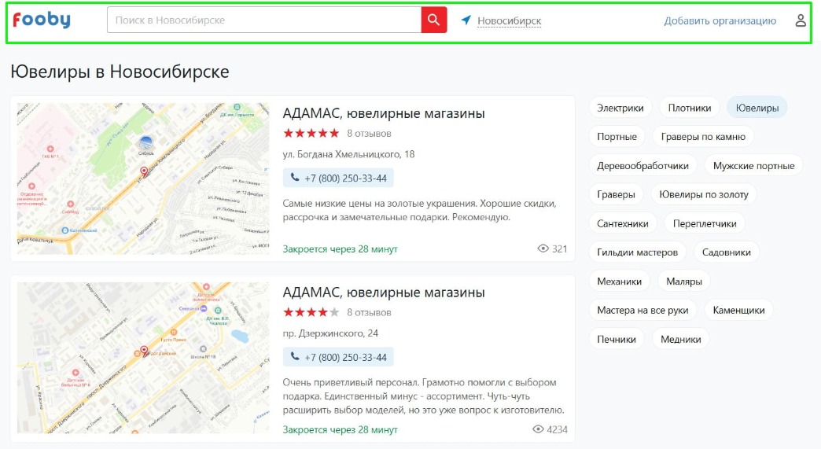Select the Мужские портные tag
The width and height of the screenshot is (821, 449).
point(754,166)
